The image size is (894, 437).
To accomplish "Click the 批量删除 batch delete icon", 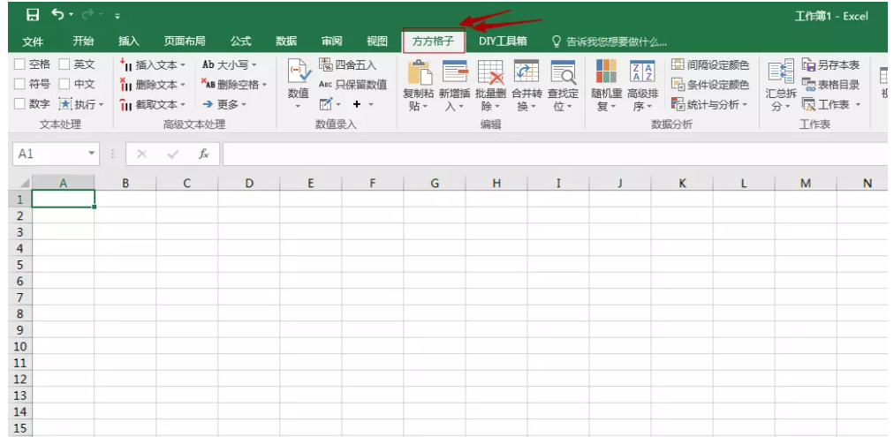I will coord(490,74).
